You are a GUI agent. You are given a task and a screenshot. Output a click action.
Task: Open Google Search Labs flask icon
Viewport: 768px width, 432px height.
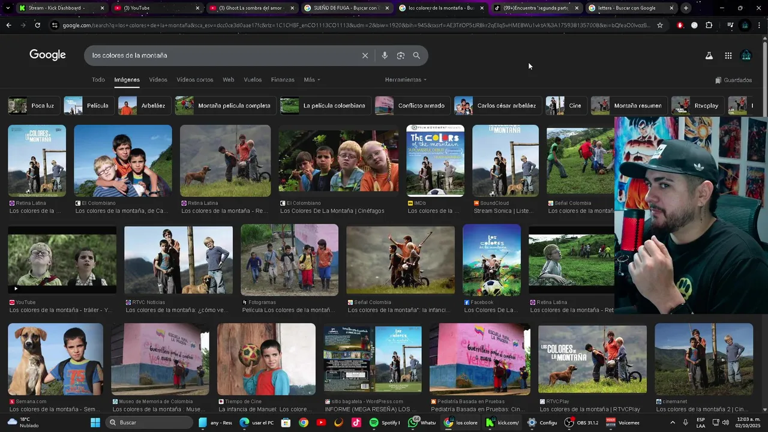(x=709, y=55)
